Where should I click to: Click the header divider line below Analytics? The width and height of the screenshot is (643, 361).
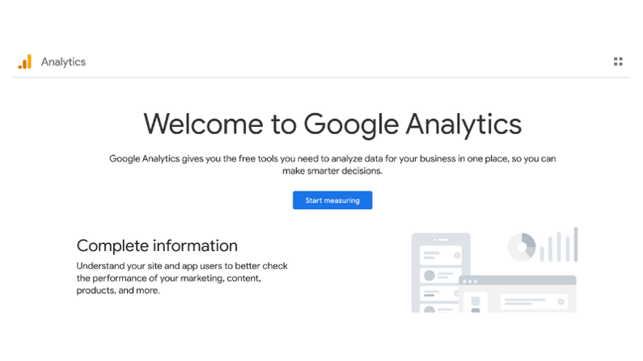[x=322, y=77]
